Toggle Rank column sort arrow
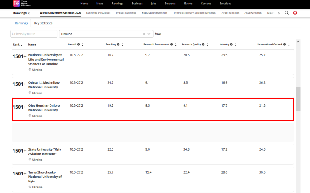This screenshot has width=310, height=193. tap(22, 45)
